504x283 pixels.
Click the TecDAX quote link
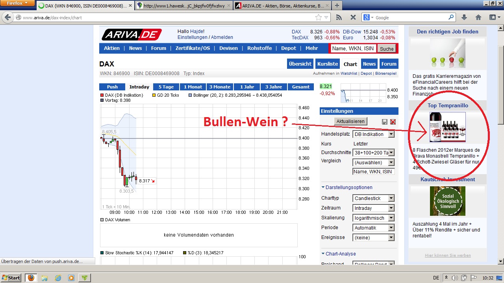(300, 38)
